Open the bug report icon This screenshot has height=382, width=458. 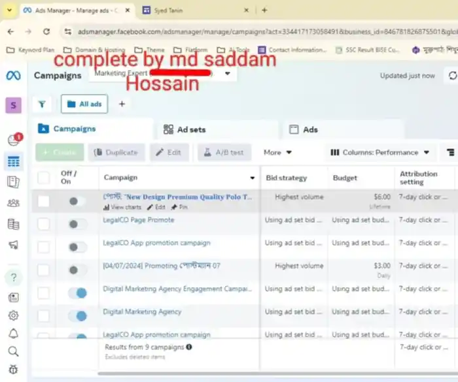click(14, 370)
